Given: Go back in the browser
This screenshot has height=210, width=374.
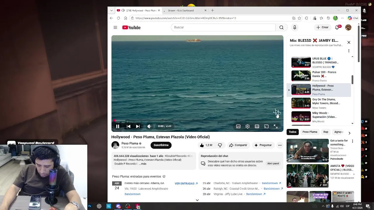Looking at the screenshot, I should [x=111, y=18].
